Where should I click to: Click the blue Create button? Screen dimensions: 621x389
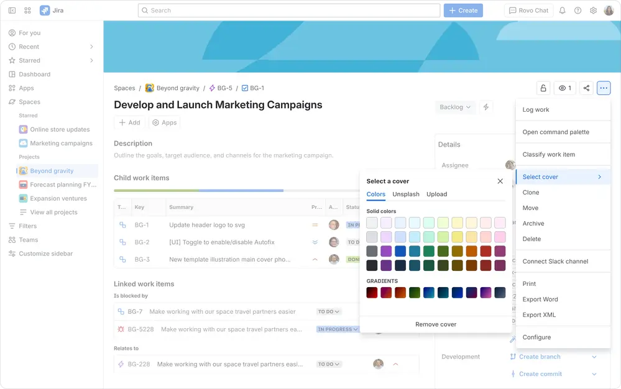coord(463,11)
